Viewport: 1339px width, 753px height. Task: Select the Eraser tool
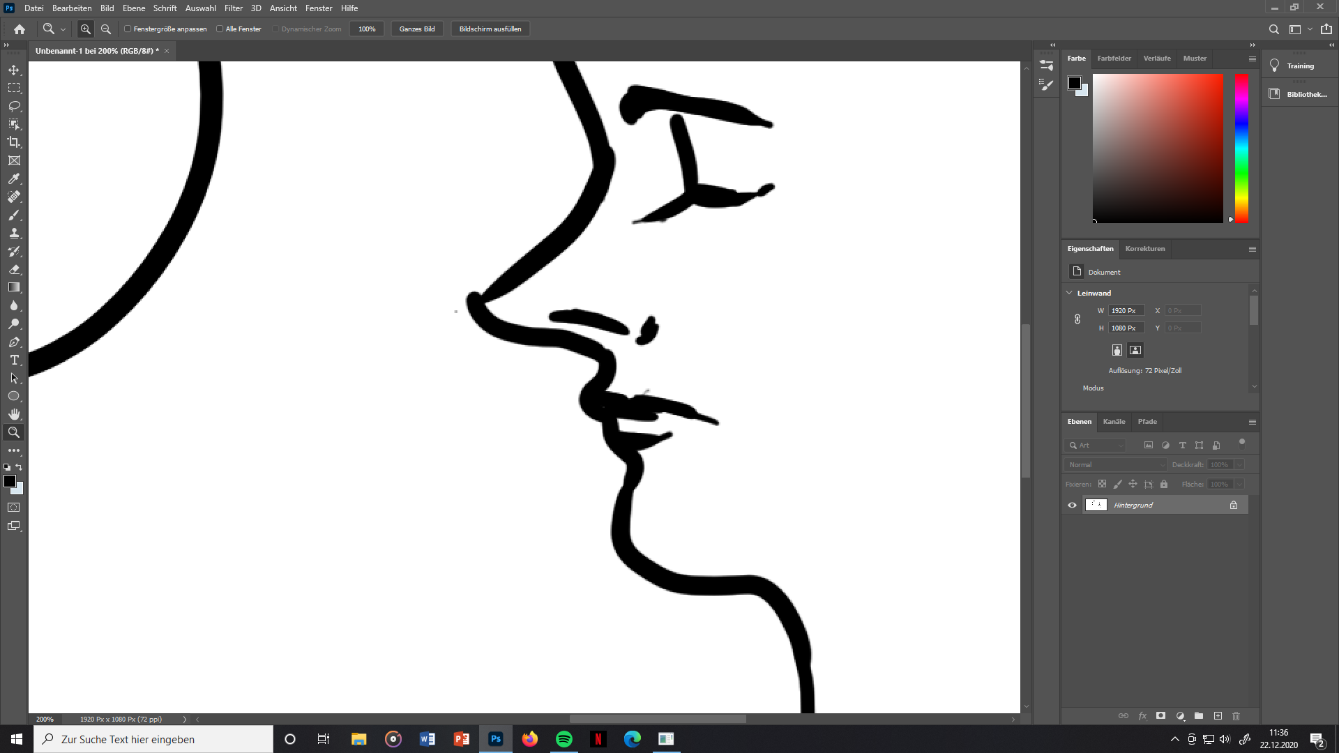pos(14,269)
